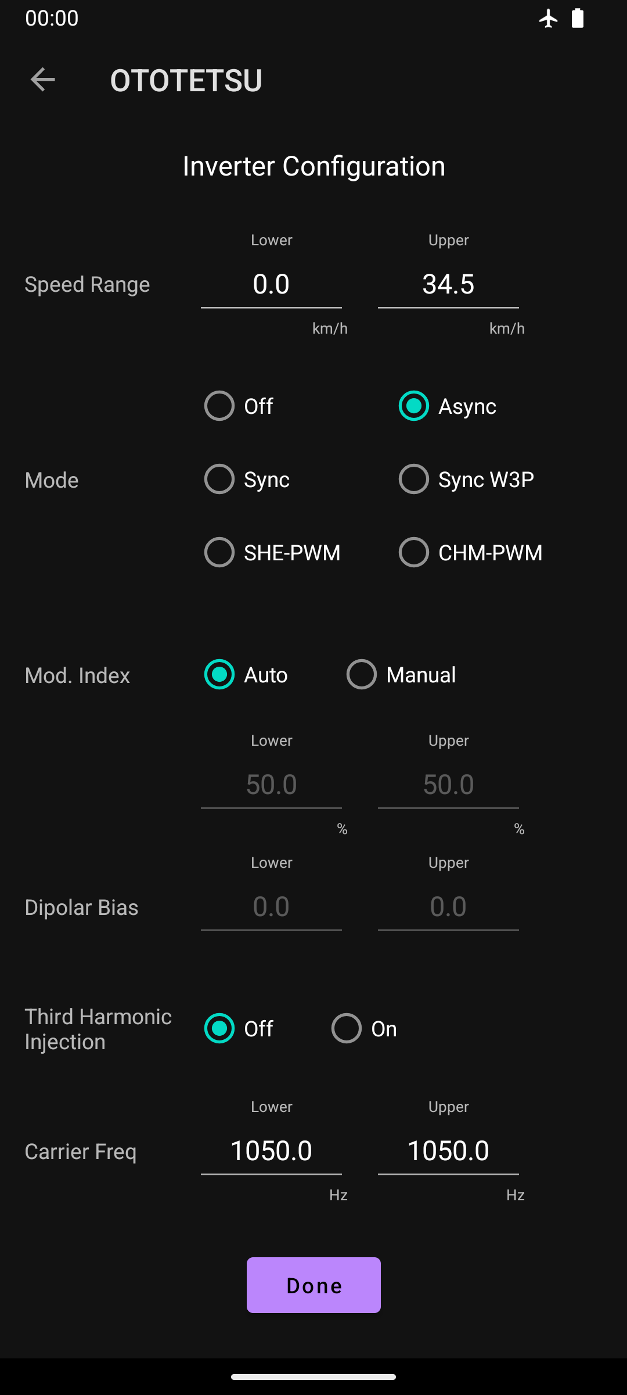Screen dimensions: 627x1395
Task: Set Mod. Index to Auto
Action: point(219,674)
